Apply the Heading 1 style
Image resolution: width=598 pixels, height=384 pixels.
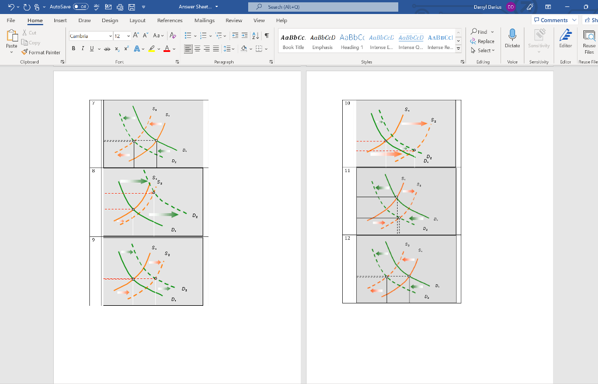(x=352, y=41)
